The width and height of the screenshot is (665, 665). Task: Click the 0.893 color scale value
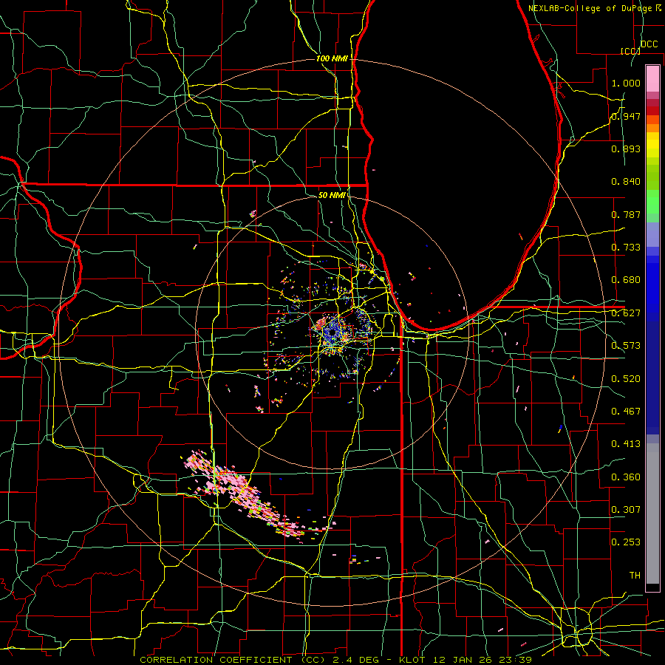[x=626, y=149]
